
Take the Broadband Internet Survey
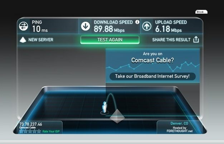click(152, 76)
